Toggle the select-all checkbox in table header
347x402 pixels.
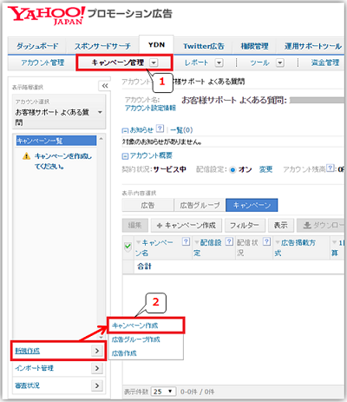coord(128,247)
